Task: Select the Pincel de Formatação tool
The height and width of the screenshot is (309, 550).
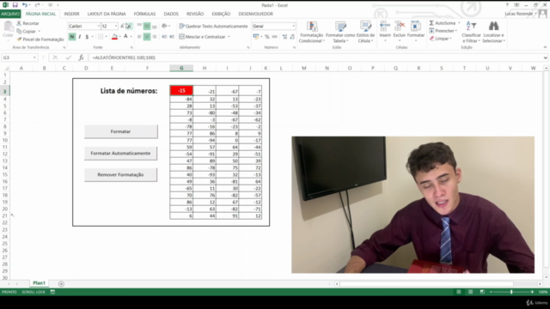Action: (40, 39)
